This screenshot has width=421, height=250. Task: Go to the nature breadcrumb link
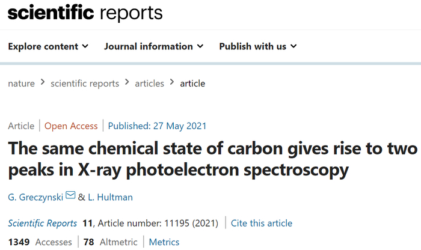[21, 84]
